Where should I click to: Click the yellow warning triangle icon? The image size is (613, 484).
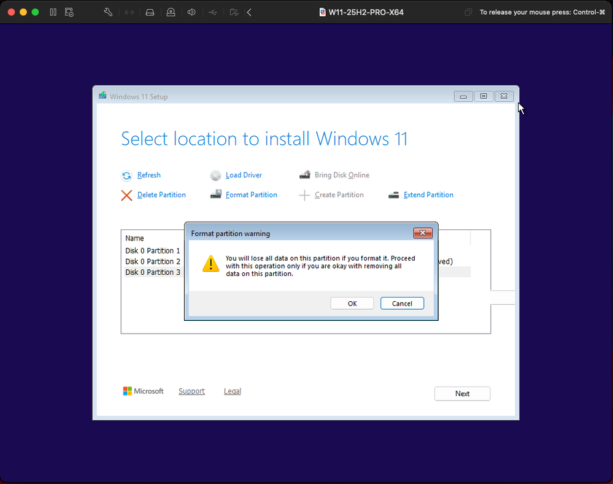210,264
